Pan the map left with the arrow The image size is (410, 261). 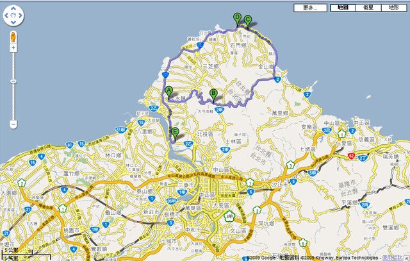point(6,15)
